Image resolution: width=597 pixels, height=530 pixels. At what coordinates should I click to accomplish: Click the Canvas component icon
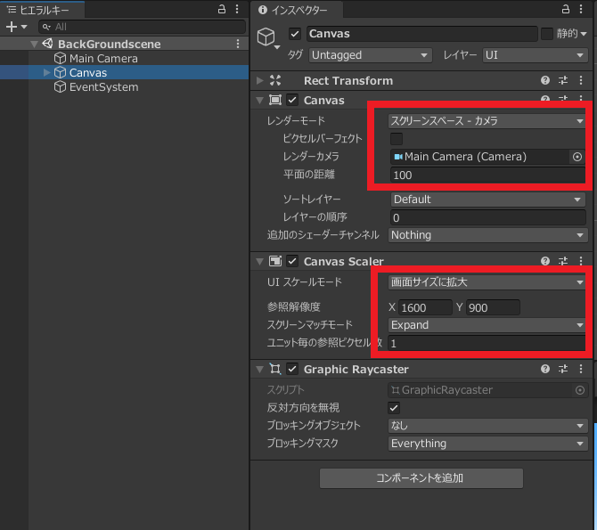click(x=275, y=100)
